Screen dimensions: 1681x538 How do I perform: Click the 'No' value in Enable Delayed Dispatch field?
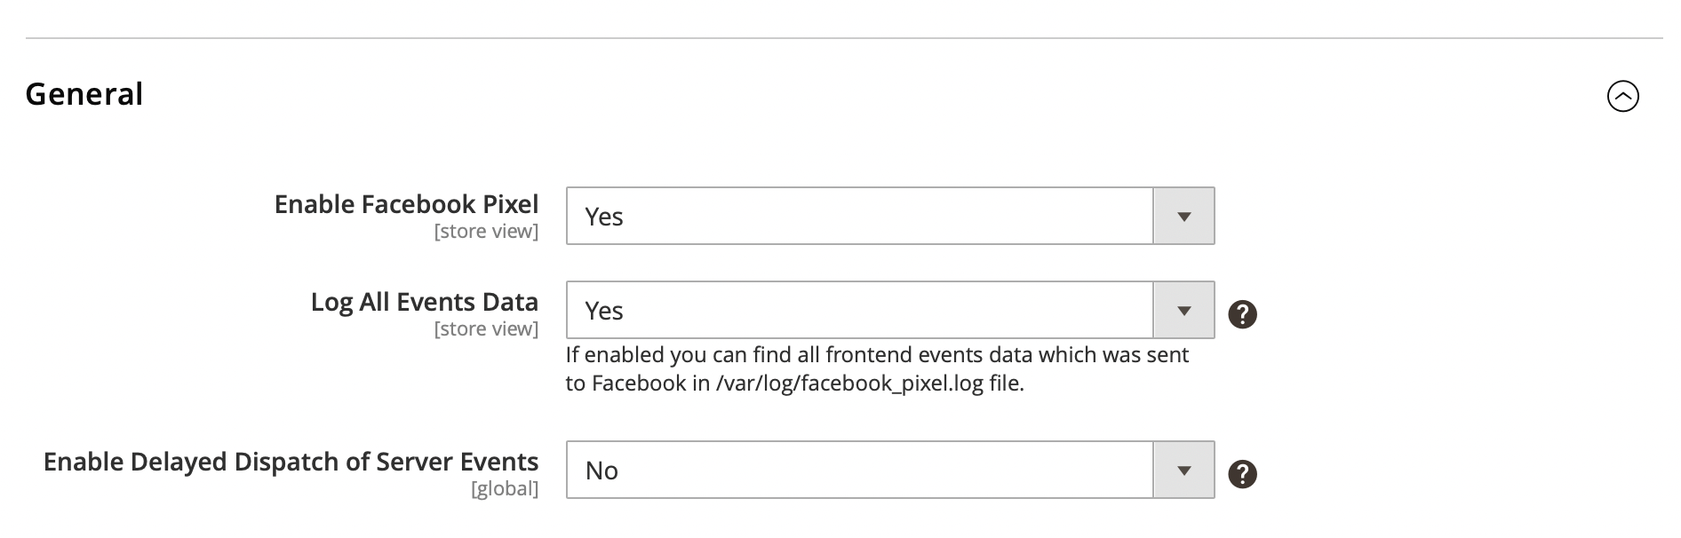coord(601,471)
